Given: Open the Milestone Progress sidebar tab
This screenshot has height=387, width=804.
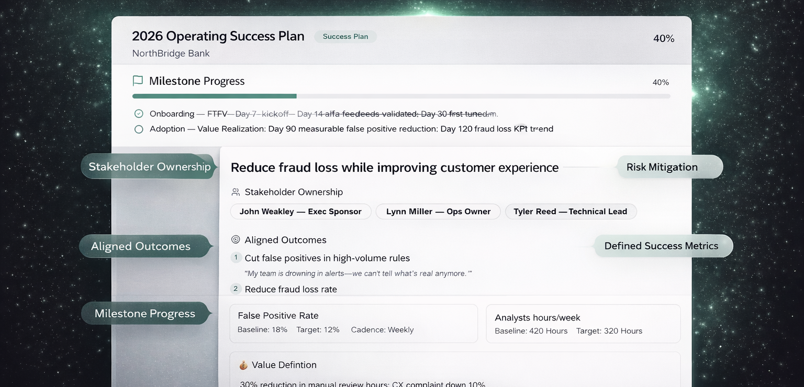Looking at the screenshot, I should tap(146, 313).
